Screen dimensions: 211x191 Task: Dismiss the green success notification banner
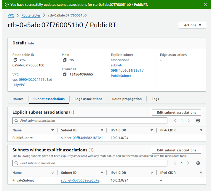[206, 4]
